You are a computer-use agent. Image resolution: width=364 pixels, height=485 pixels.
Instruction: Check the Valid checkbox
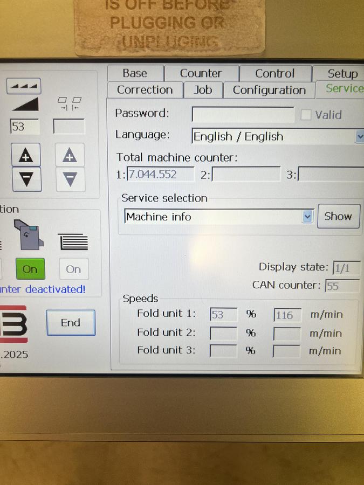[306, 115]
